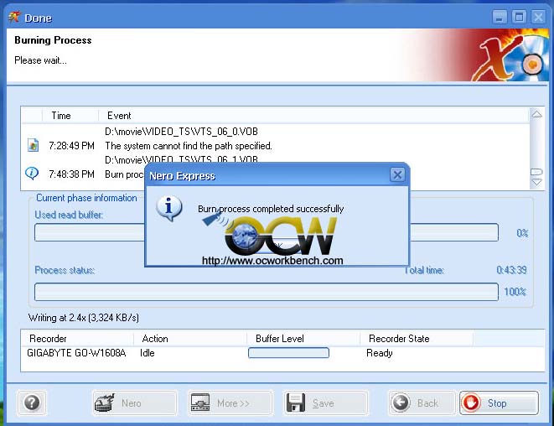The width and height of the screenshot is (554, 426).
Task: Click the 'Burn process completed successfully' message
Action: click(271, 209)
